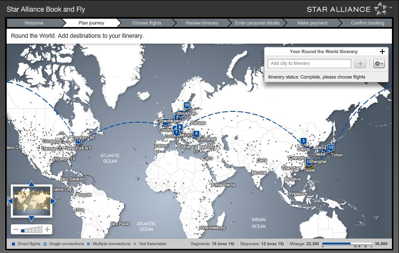Zoom in using the plus icon
This screenshot has width=399, height=253.
pyautogui.click(x=47, y=229)
